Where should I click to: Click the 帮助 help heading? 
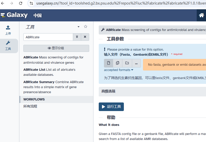pos(111,118)
